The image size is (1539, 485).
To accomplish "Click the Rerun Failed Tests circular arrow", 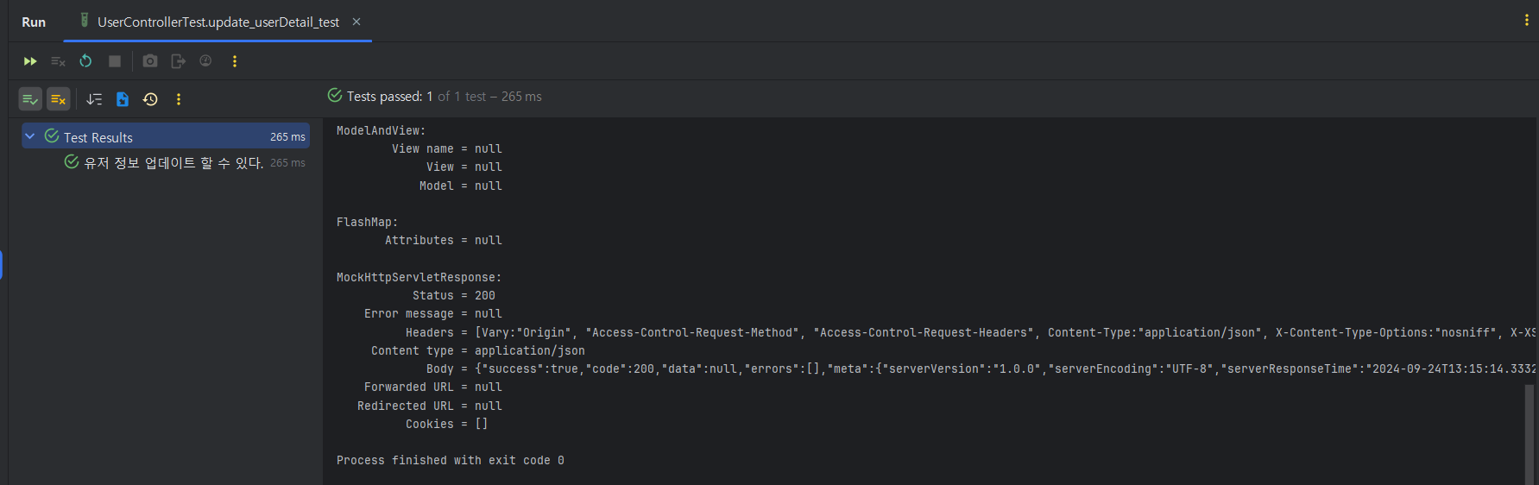I will (x=85, y=61).
